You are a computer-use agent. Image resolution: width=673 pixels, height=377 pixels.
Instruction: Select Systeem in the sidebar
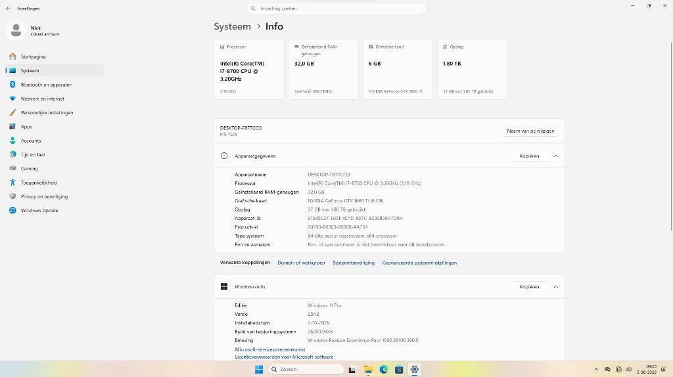coord(54,70)
